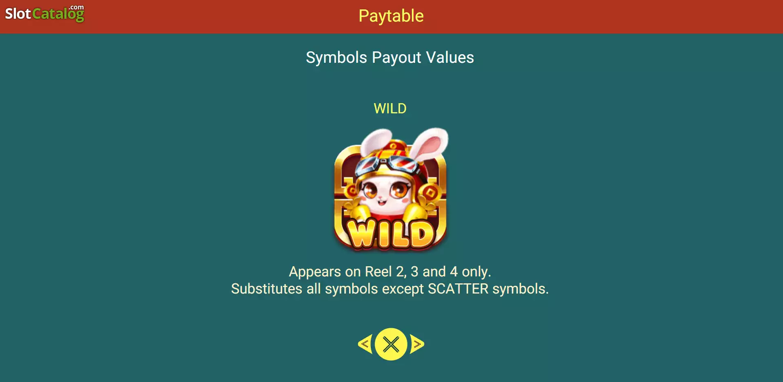Screen dimensions: 783x382
Task: Advance to the next paytable page arrow
Action: [417, 344]
